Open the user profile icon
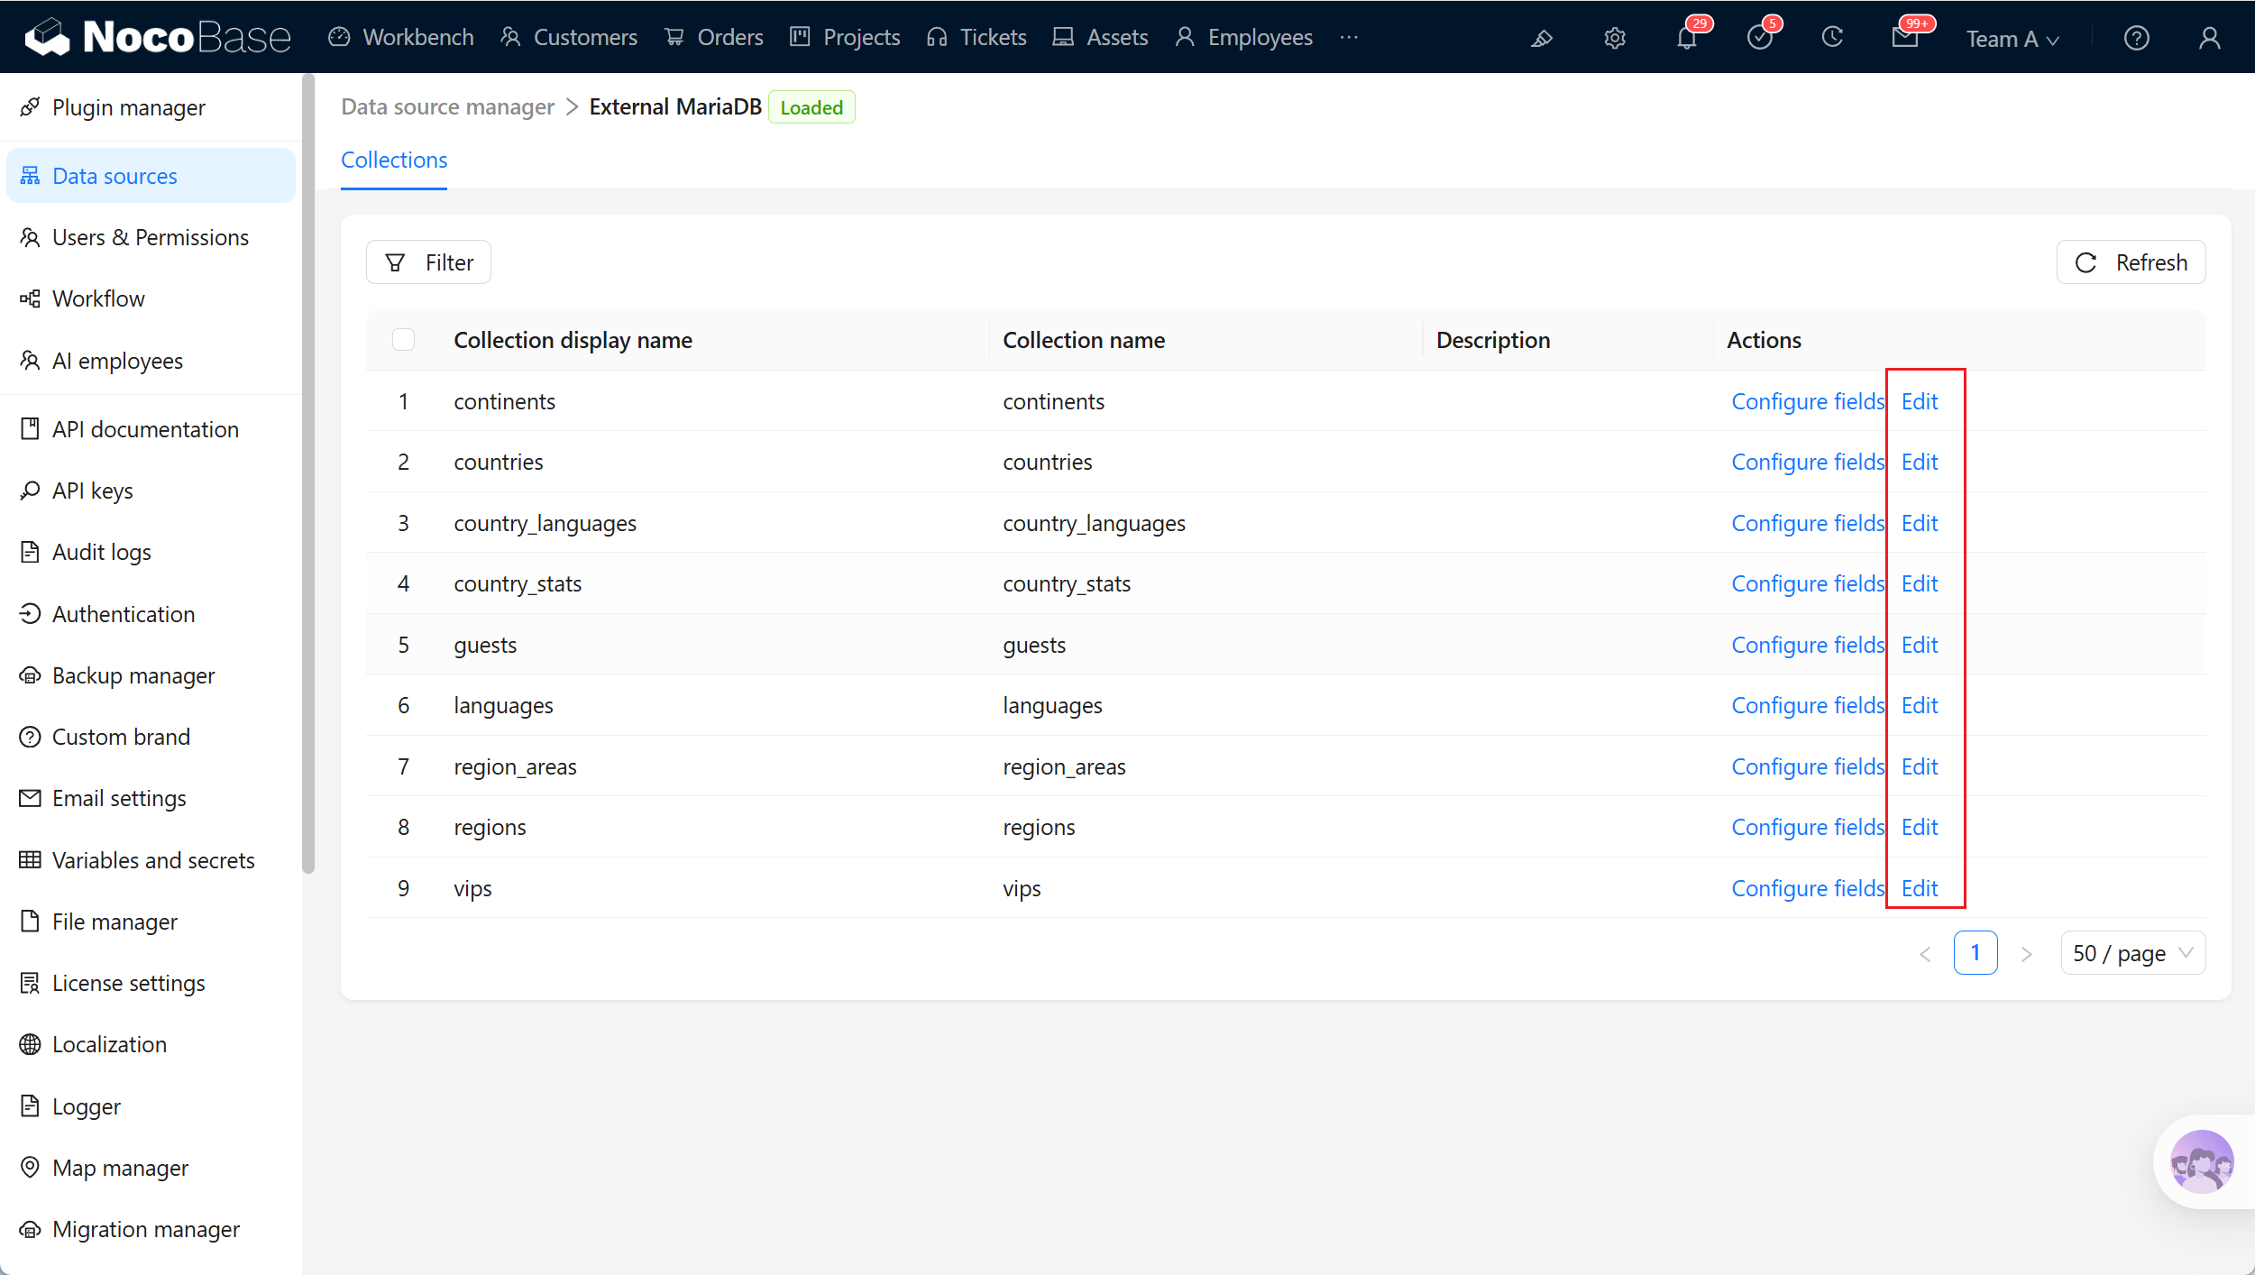The width and height of the screenshot is (2255, 1275). 2210,38
